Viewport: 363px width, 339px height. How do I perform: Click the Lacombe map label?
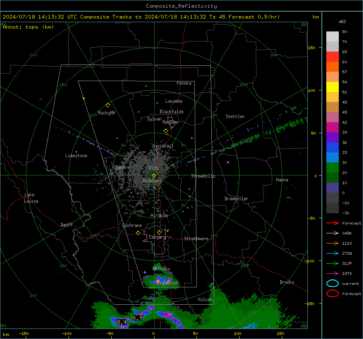pyautogui.click(x=174, y=101)
